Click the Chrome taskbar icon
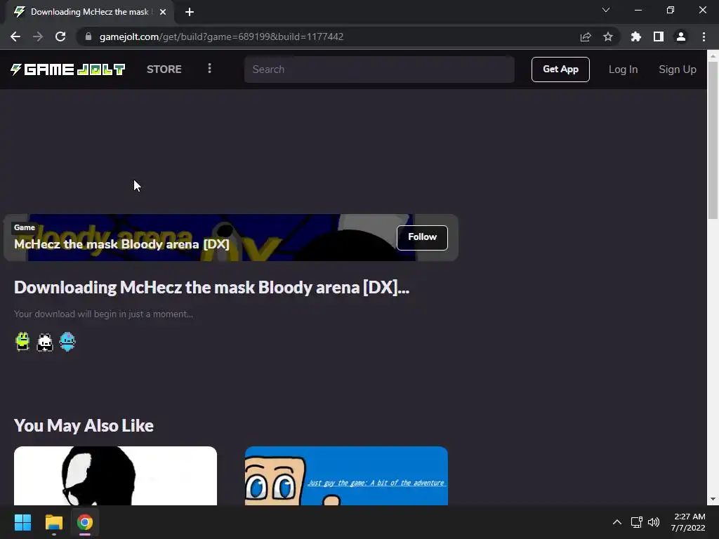 (x=85, y=522)
